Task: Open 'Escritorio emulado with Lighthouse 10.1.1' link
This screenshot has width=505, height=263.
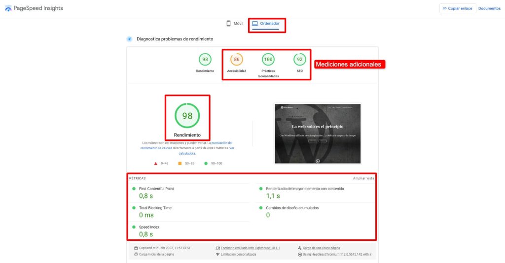Action: (x=250, y=248)
